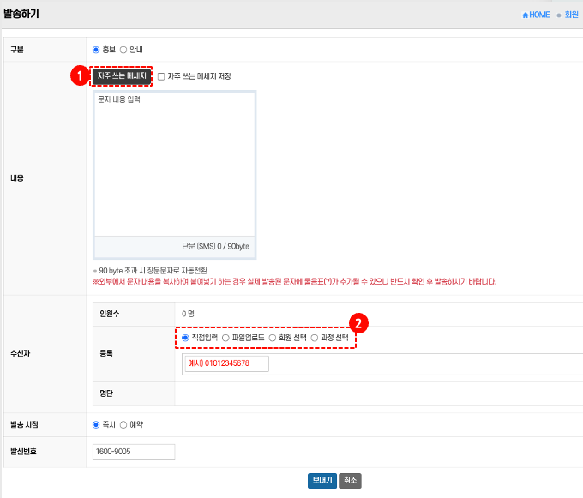
Task: Click the recipient phone number input field
Action: 225,364
